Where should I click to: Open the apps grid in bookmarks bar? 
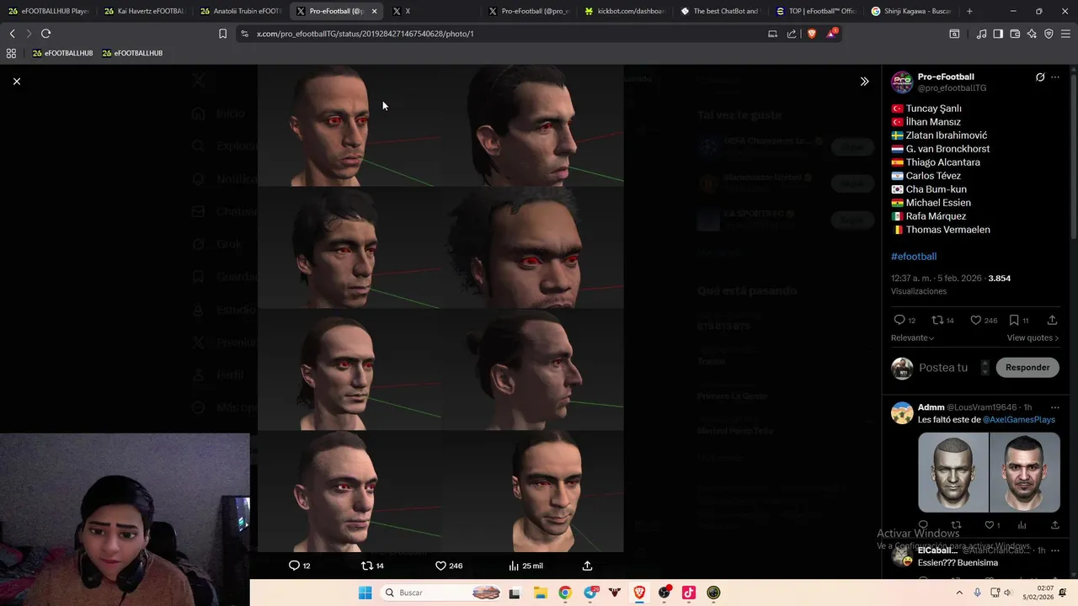click(x=11, y=53)
